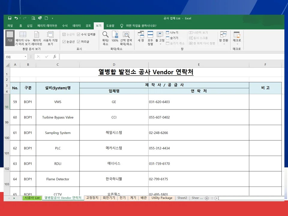288x216 pixels.
Task: Open the undo history dropdown arrow
Action: point(20,18)
